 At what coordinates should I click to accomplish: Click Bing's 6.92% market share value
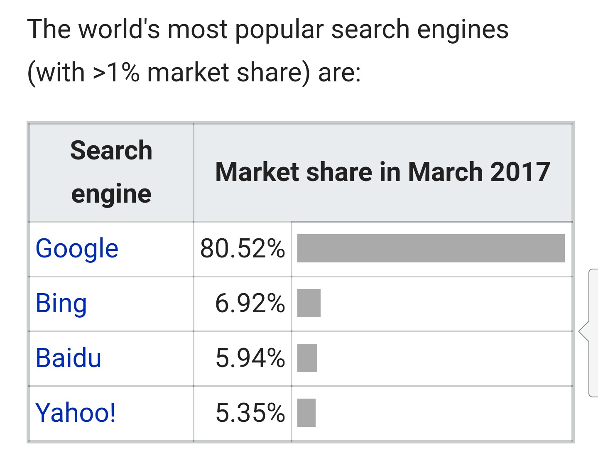coord(250,304)
